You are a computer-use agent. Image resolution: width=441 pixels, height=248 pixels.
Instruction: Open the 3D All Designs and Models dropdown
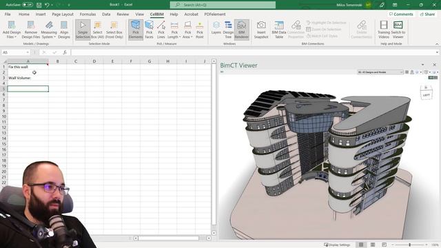pos(380,72)
